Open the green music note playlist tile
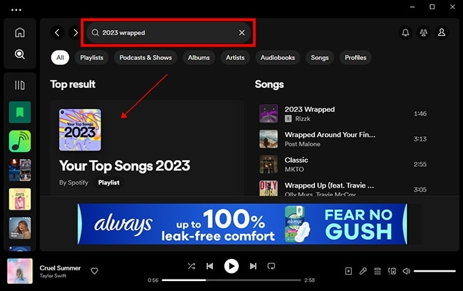This screenshot has height=291, width=463. click(20, 141)
